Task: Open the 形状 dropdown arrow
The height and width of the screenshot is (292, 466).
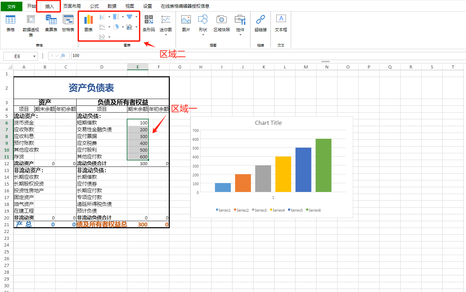Action: tap(203, 34)
